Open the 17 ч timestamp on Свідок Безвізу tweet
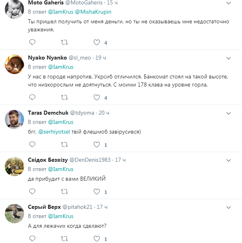The height and width of the screenshot is (243, 242). [x=120, y=160]
